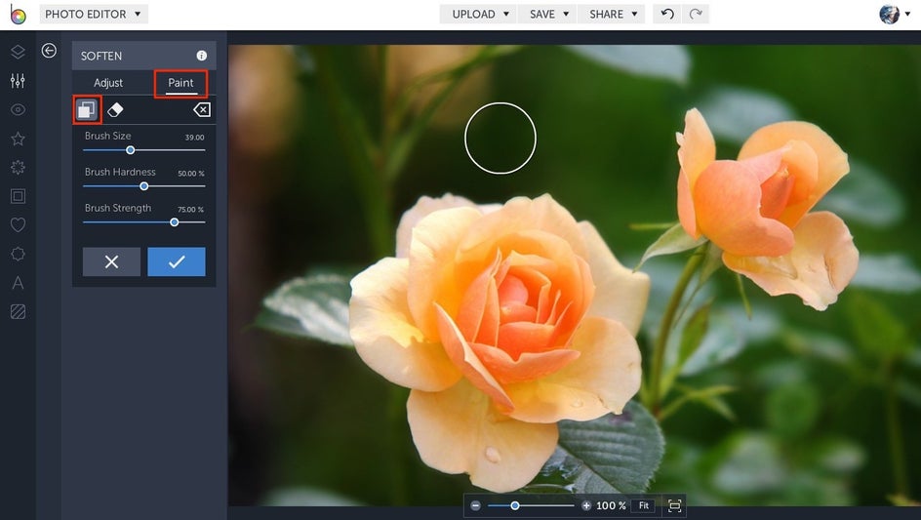
Task: Open the Photo Editor mode dropdown
Action: 94,14
